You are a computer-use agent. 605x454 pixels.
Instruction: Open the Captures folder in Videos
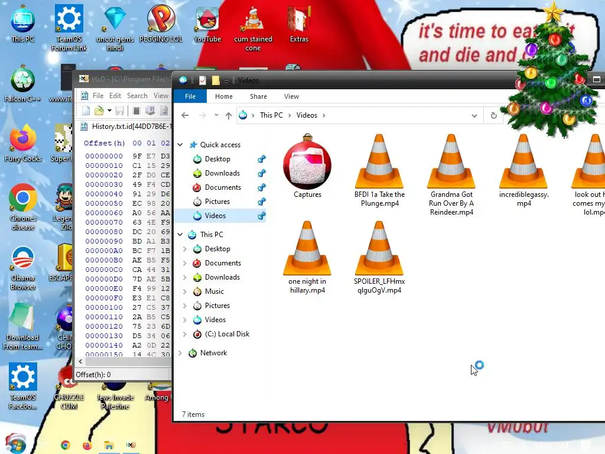(307, 166)
